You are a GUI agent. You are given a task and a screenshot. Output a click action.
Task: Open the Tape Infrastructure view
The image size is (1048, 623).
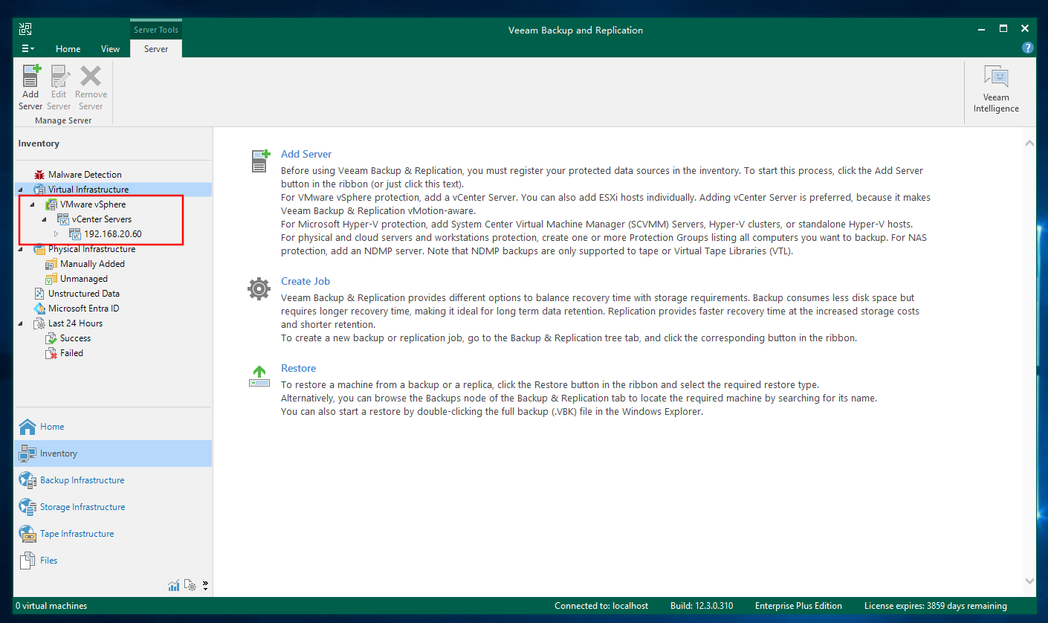[x=113, y=534]
